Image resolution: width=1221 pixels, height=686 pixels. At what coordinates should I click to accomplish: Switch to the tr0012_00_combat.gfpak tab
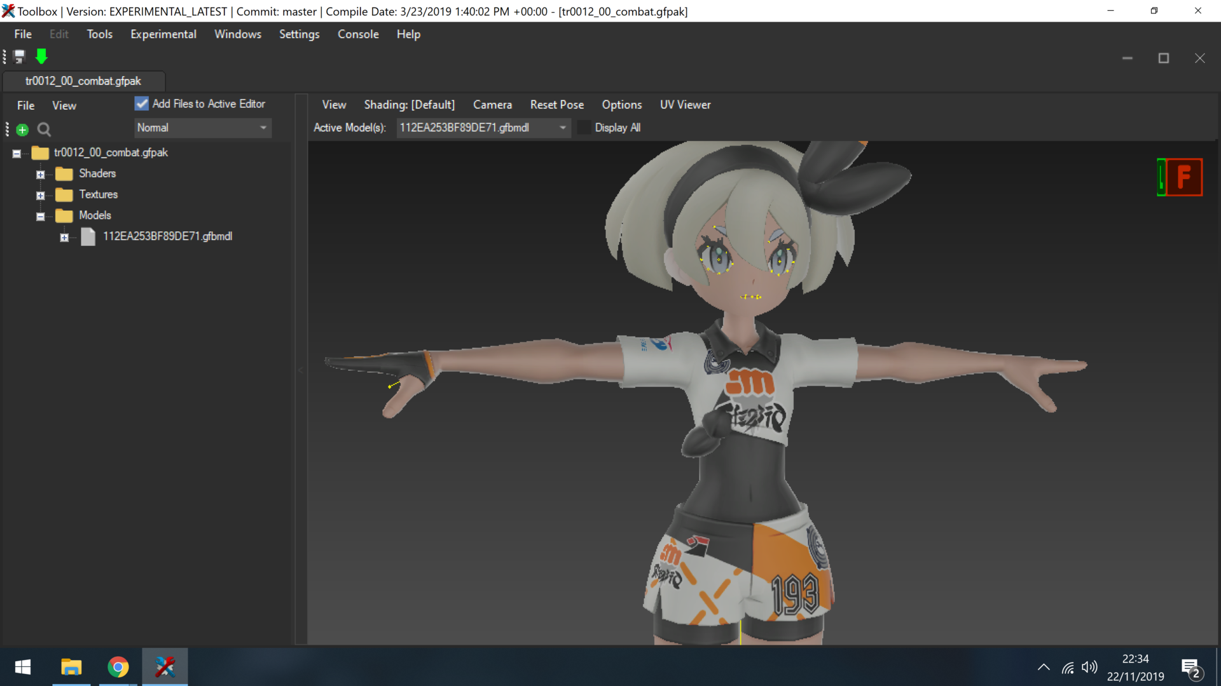[x=83, y=81]
